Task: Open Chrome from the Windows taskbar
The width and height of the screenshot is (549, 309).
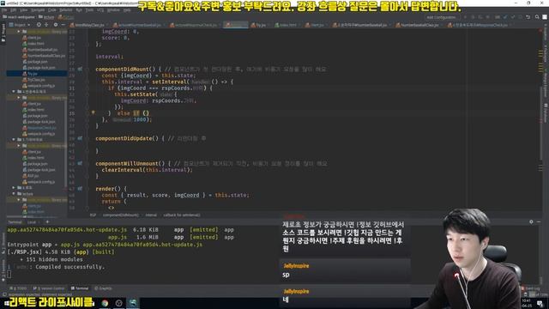Action: (105, 303)
